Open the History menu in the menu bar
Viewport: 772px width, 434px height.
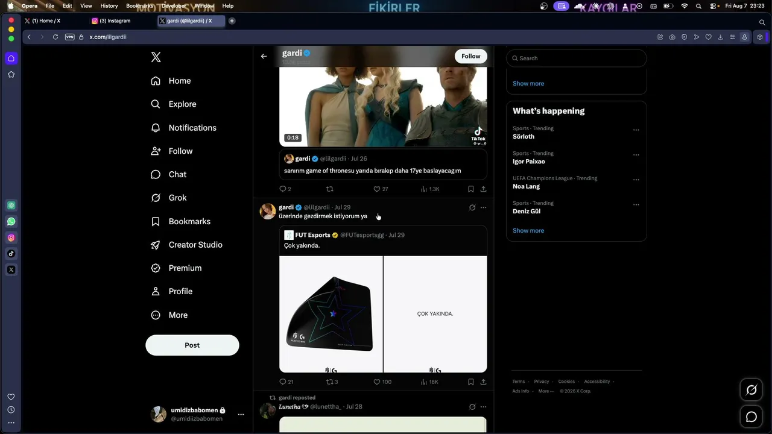[109, 6]
